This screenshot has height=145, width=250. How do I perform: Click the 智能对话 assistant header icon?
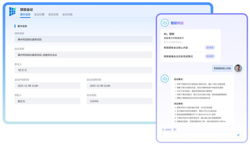[x=165, y=23]
